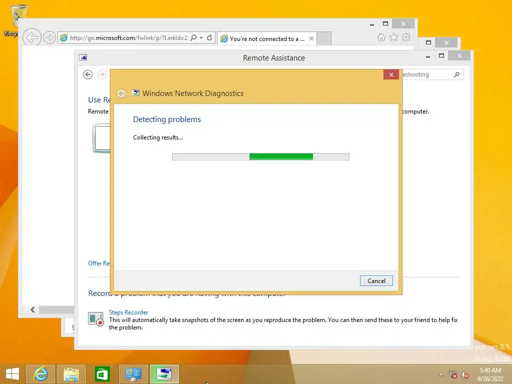Click the Internet Explorer back button

point(32,37)
